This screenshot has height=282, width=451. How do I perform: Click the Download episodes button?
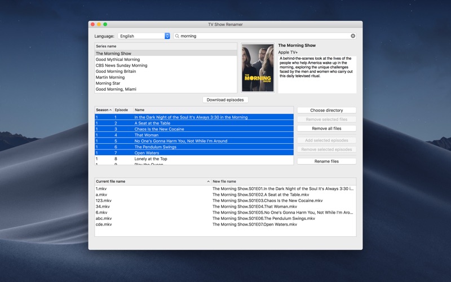pyautogui.click(x=225, y=100)
